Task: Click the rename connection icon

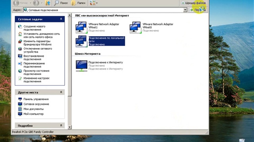Action: [x=20, y=64]
